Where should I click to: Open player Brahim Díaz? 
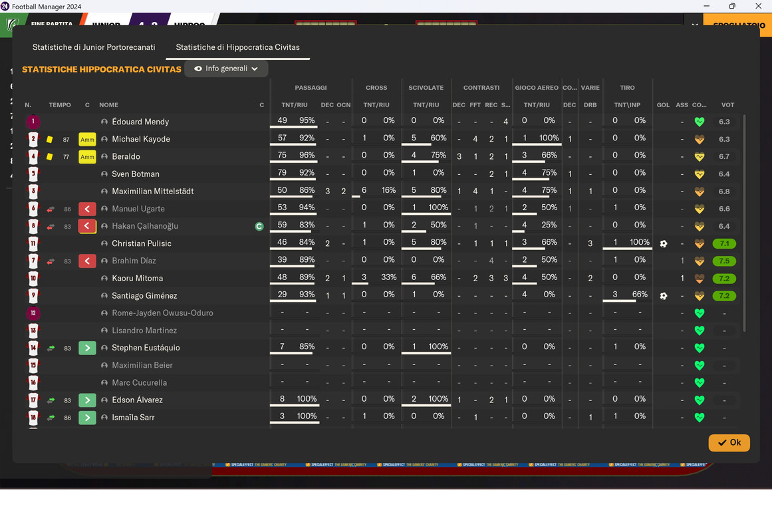point(134,261)
